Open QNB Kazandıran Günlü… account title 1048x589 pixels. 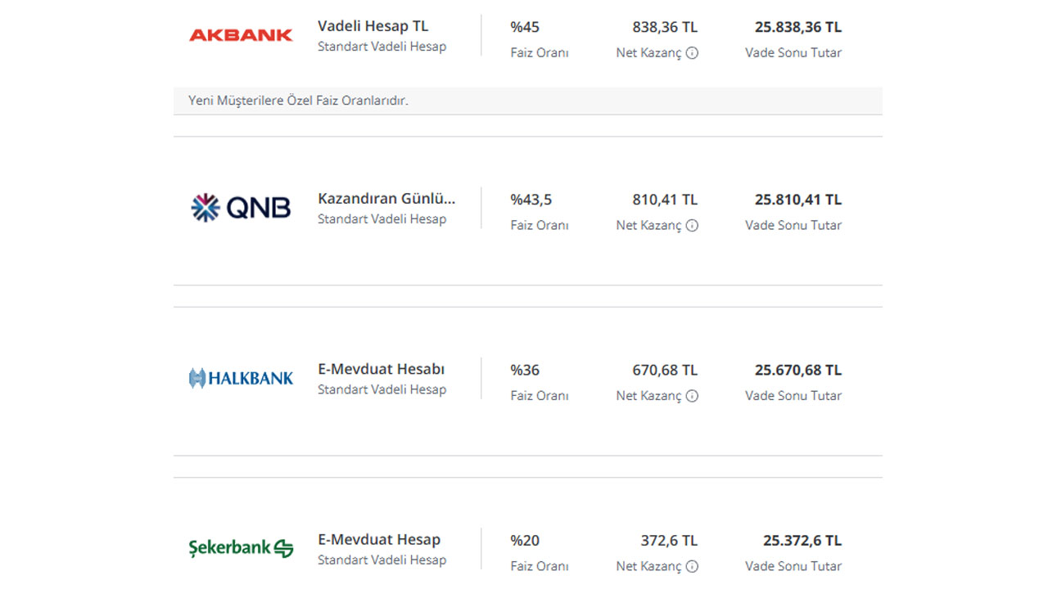click(386, 199)
